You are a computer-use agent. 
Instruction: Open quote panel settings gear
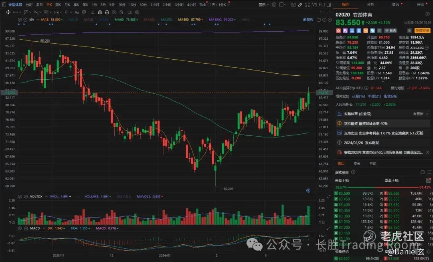click(428, 14)
